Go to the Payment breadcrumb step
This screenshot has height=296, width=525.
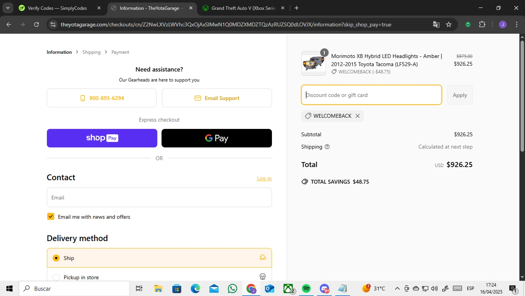click(x=120, y=52)
